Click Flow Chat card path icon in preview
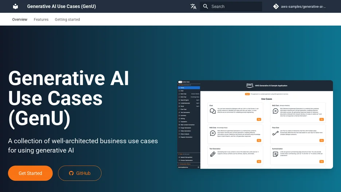This screenshot has height=192, width=341. (x=275, y=133)
